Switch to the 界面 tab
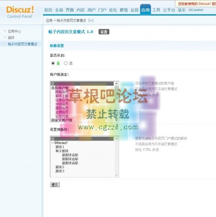Image resolution: width=216 pixels, height=217 pixels. pyautogui.click(x=70, y=10)
